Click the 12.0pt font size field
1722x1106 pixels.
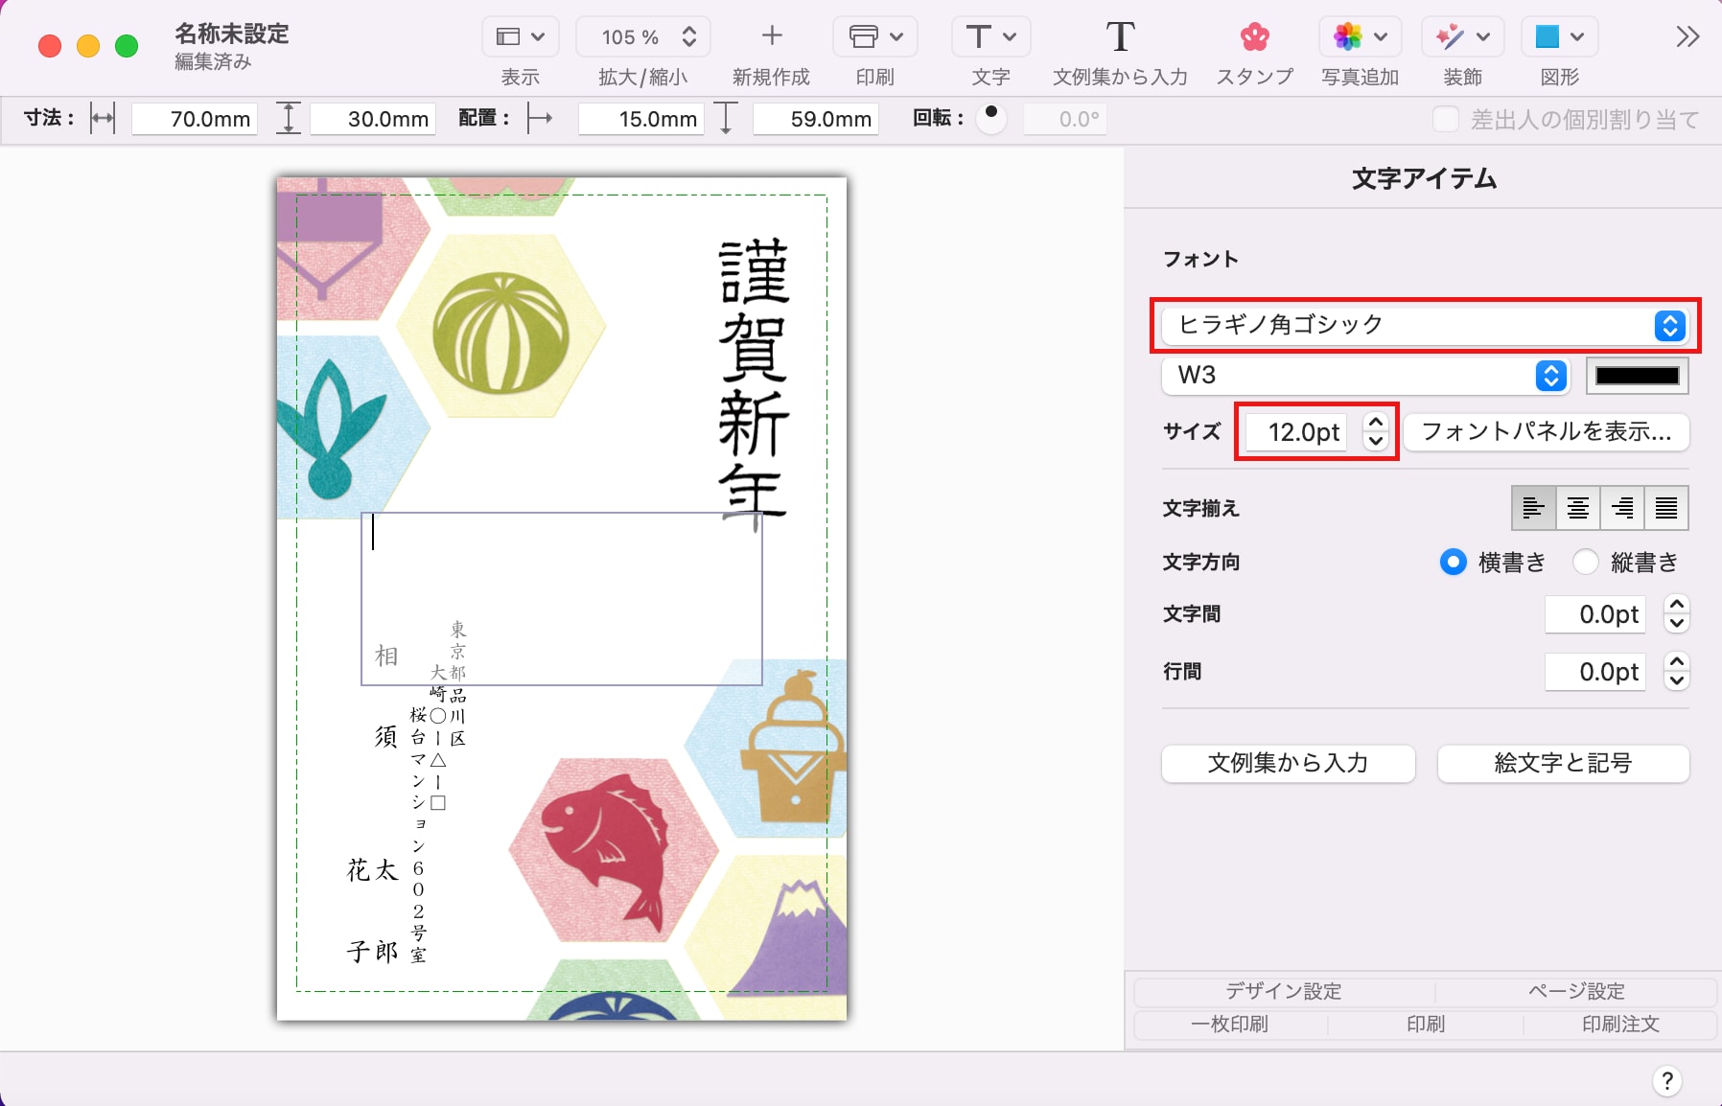click(x=1296, y=431)
